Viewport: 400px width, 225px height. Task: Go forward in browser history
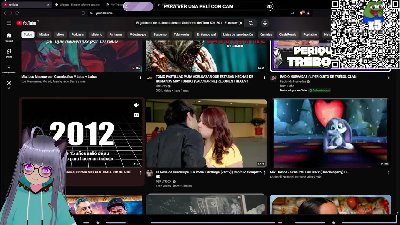[11, 13]
